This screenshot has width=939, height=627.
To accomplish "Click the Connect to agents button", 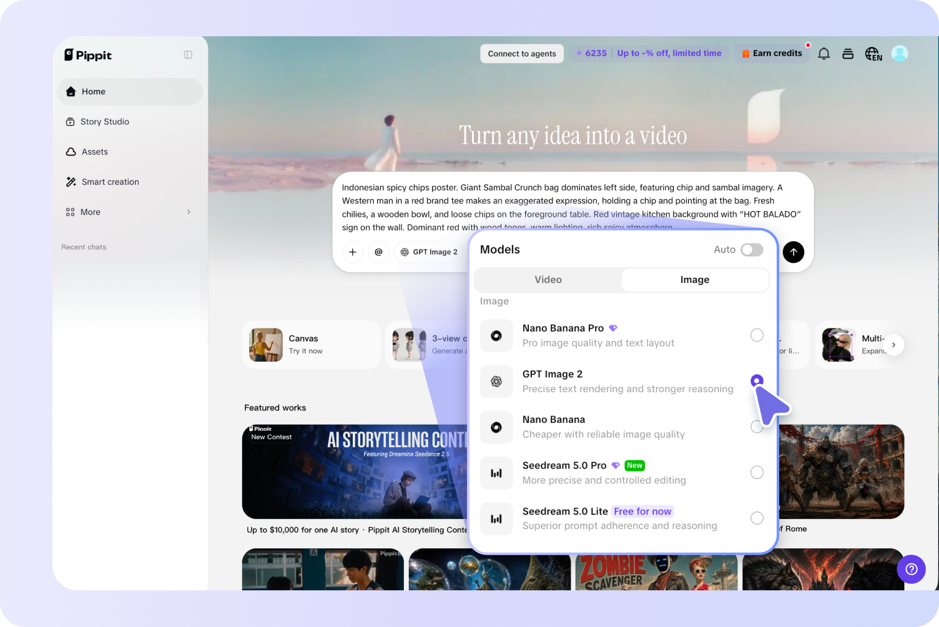I will [x=522, y=54].
